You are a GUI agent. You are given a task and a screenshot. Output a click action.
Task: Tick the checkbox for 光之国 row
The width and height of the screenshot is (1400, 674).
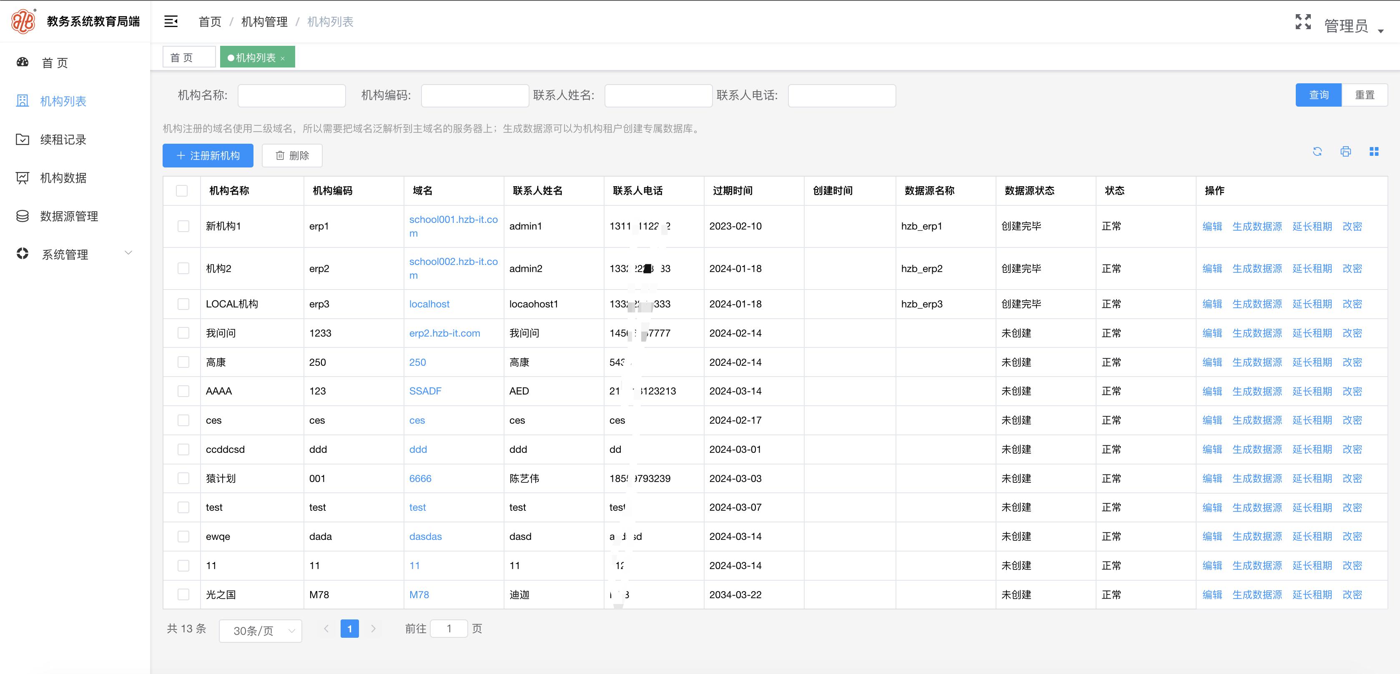point(183,595)
